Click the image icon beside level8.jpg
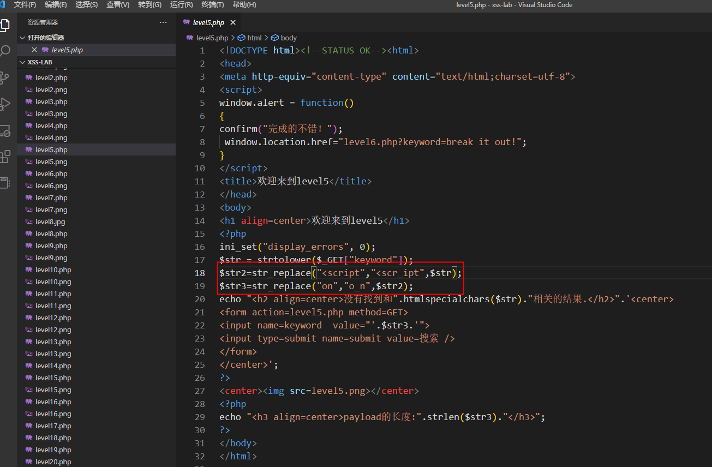 pos(29,222)
